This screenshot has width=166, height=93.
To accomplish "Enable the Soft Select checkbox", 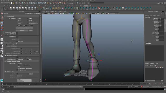I will click(17, 74).
